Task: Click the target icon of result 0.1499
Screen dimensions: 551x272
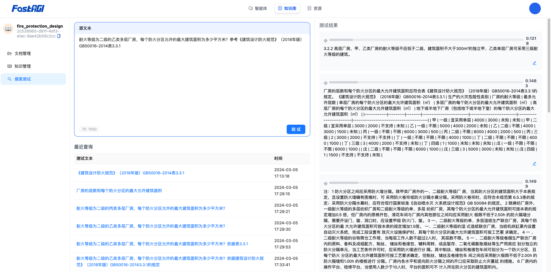Action: coord(326,184)
